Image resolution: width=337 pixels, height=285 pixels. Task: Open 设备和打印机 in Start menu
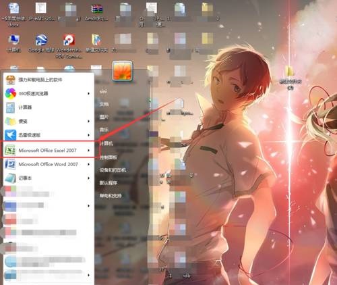pyautogui.click(x=113, y=170)
